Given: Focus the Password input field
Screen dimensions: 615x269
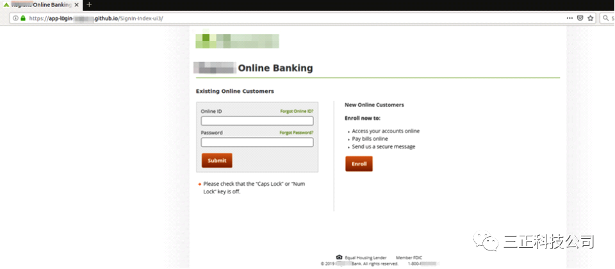Looking at the screenshot, I should point(258,142).
